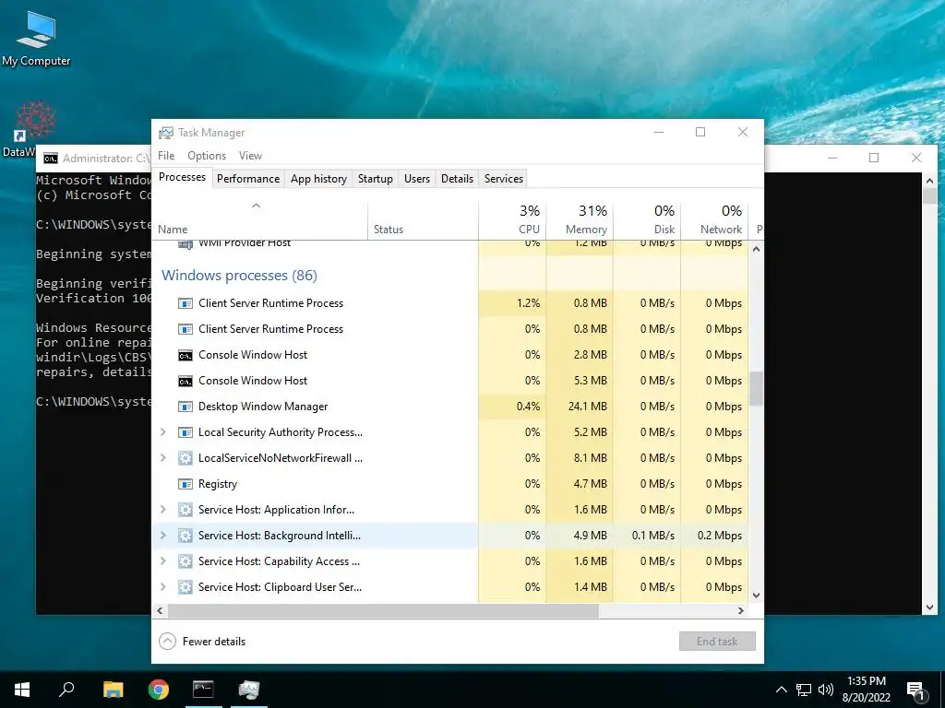This screenshot has width=945, height=708.
Task: Open the network status tray icon
Action: pyautogui.click(x=804, y=690)
